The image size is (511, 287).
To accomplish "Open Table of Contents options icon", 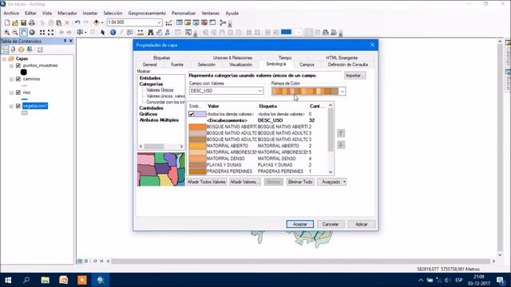I will pos(40,49).
